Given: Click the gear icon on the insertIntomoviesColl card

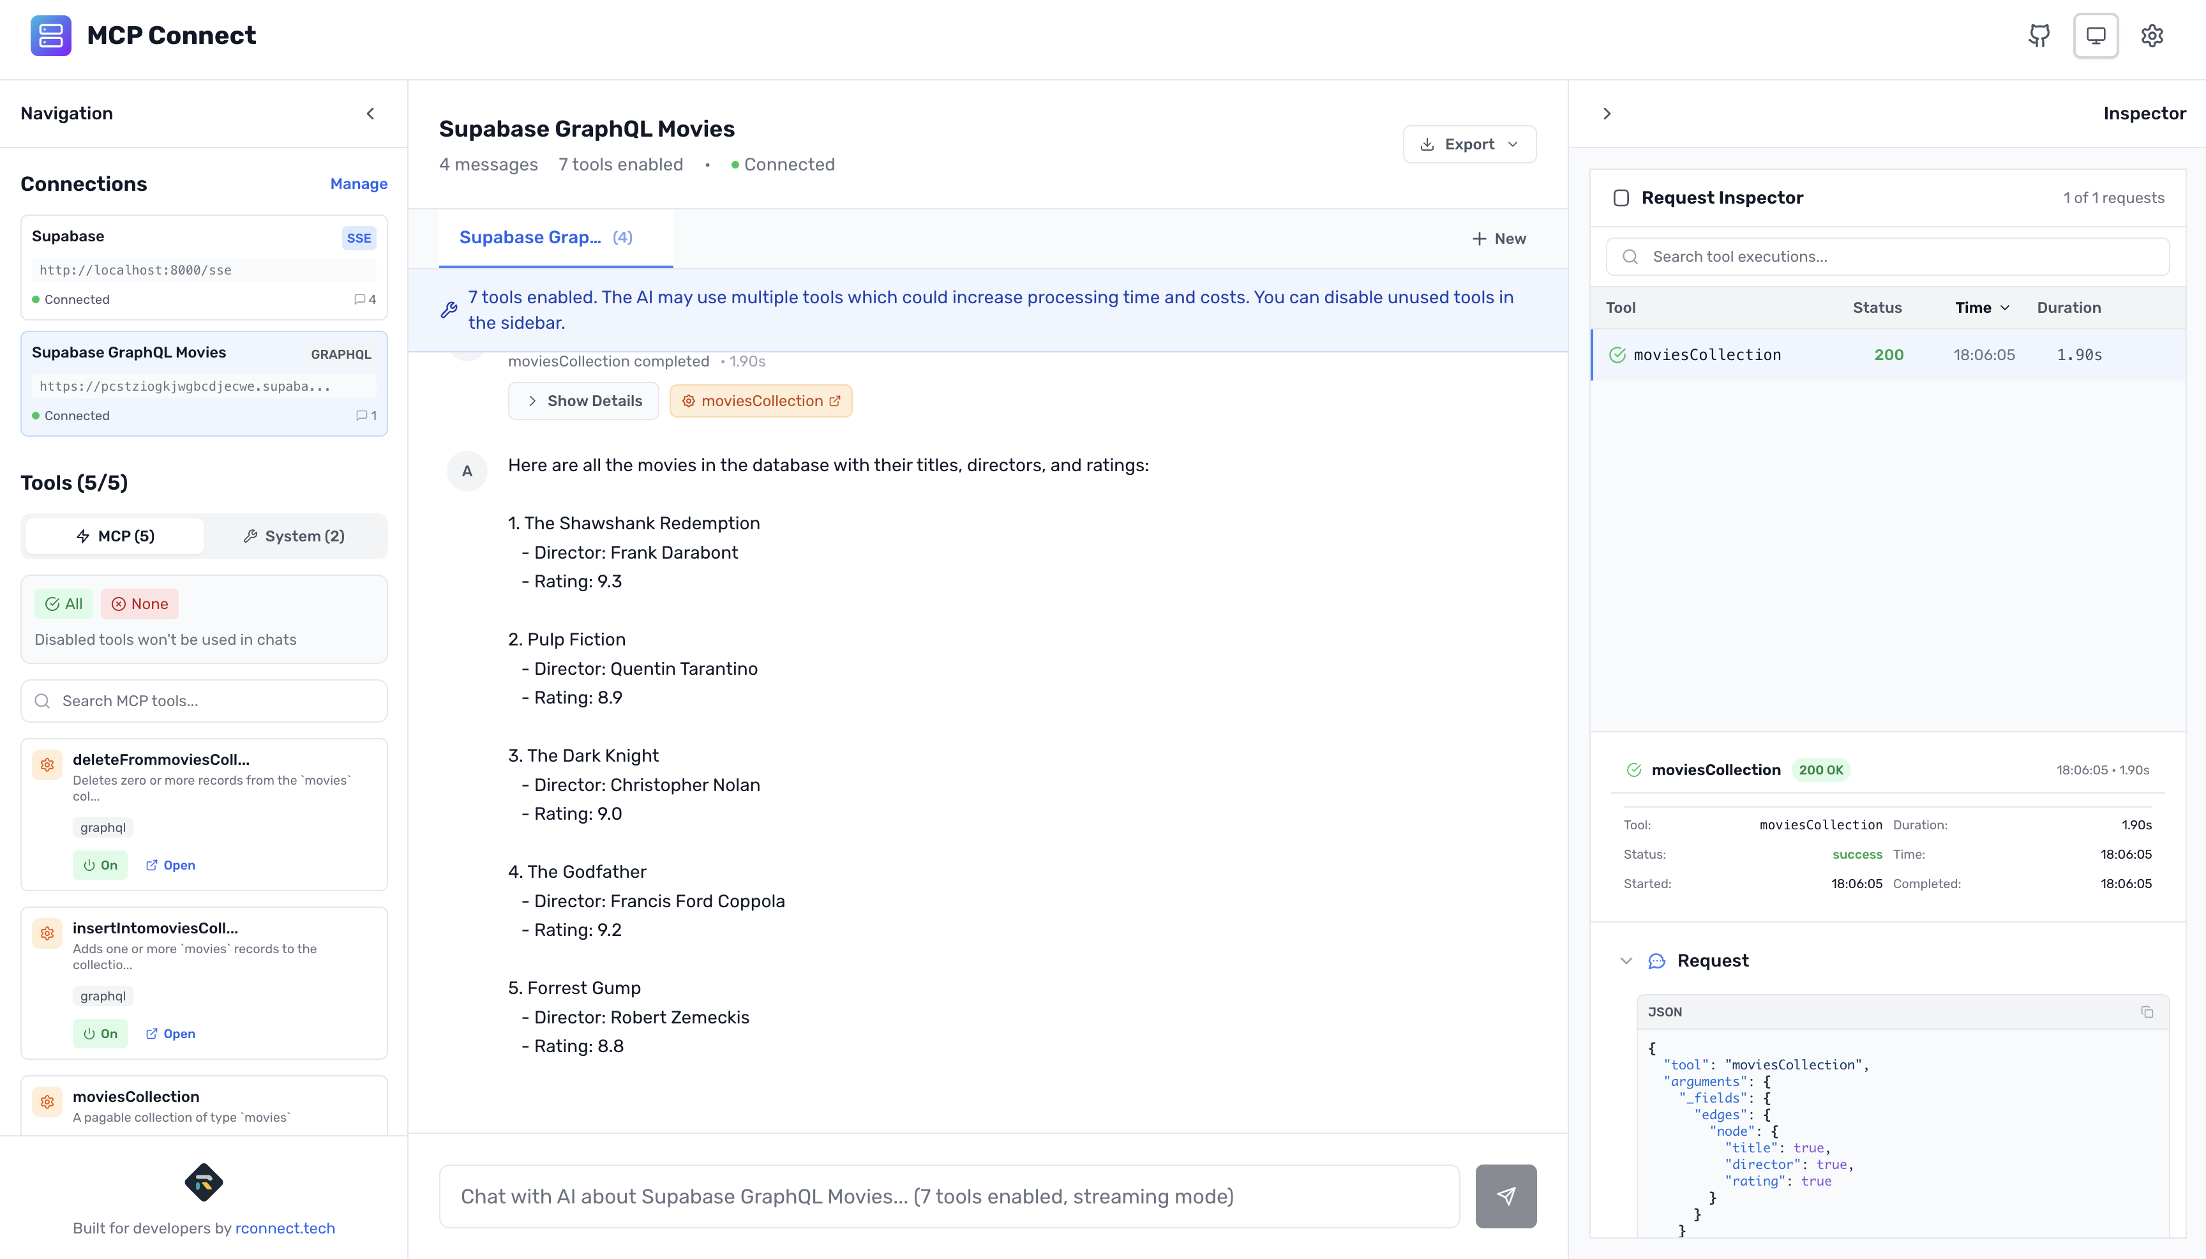Looking at the screenshot, I should click(x=47, y=933).
